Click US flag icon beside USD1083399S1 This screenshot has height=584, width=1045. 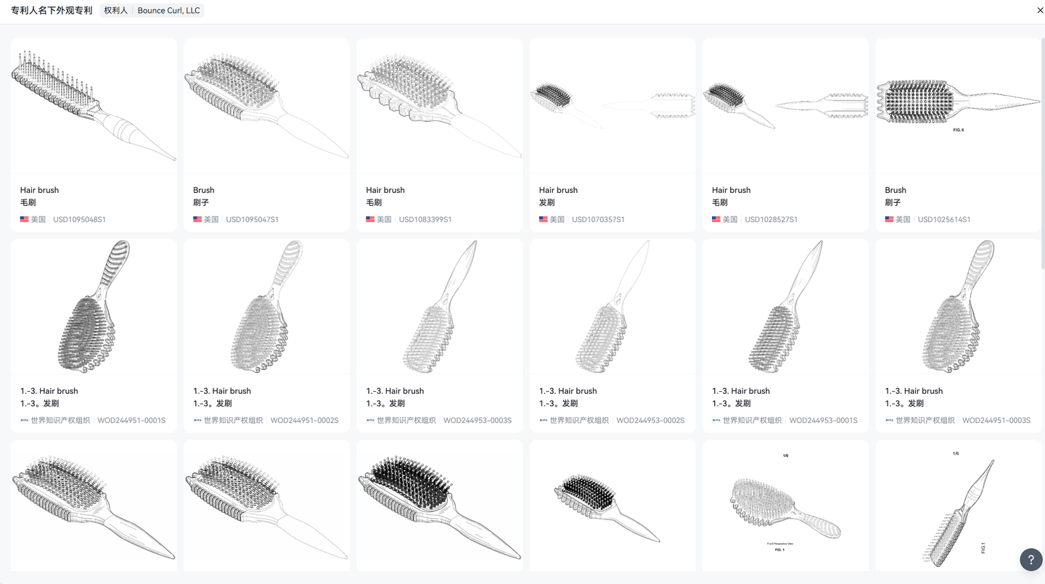(371, 219)
